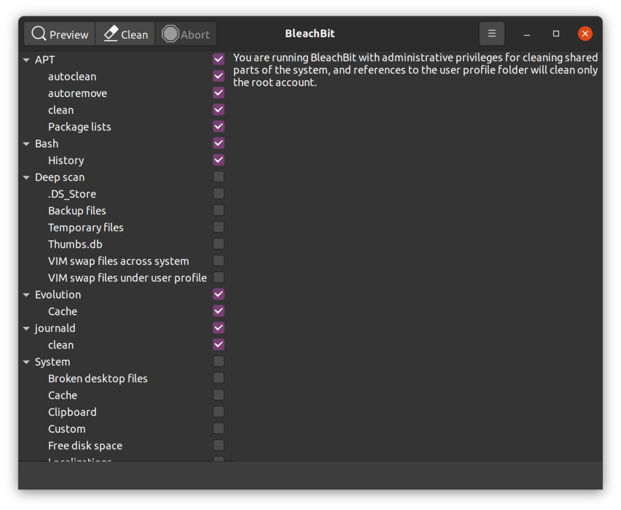Screen dimensions: 621x510
Task: Collapse the Evolution group arrow
Action: tap(27, 294)
